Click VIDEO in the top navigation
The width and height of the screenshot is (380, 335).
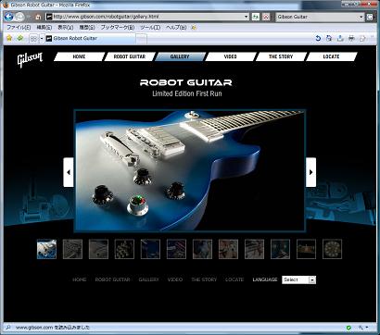point(231,56)
